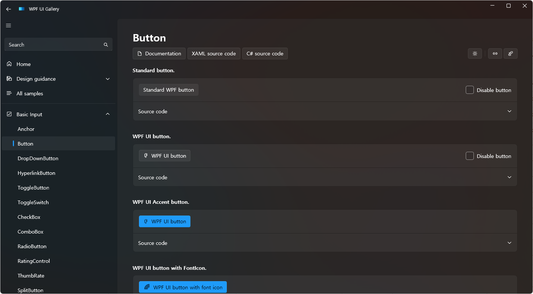Open the Documentation link button
This screenshot has height=294, width=533.
159,54
